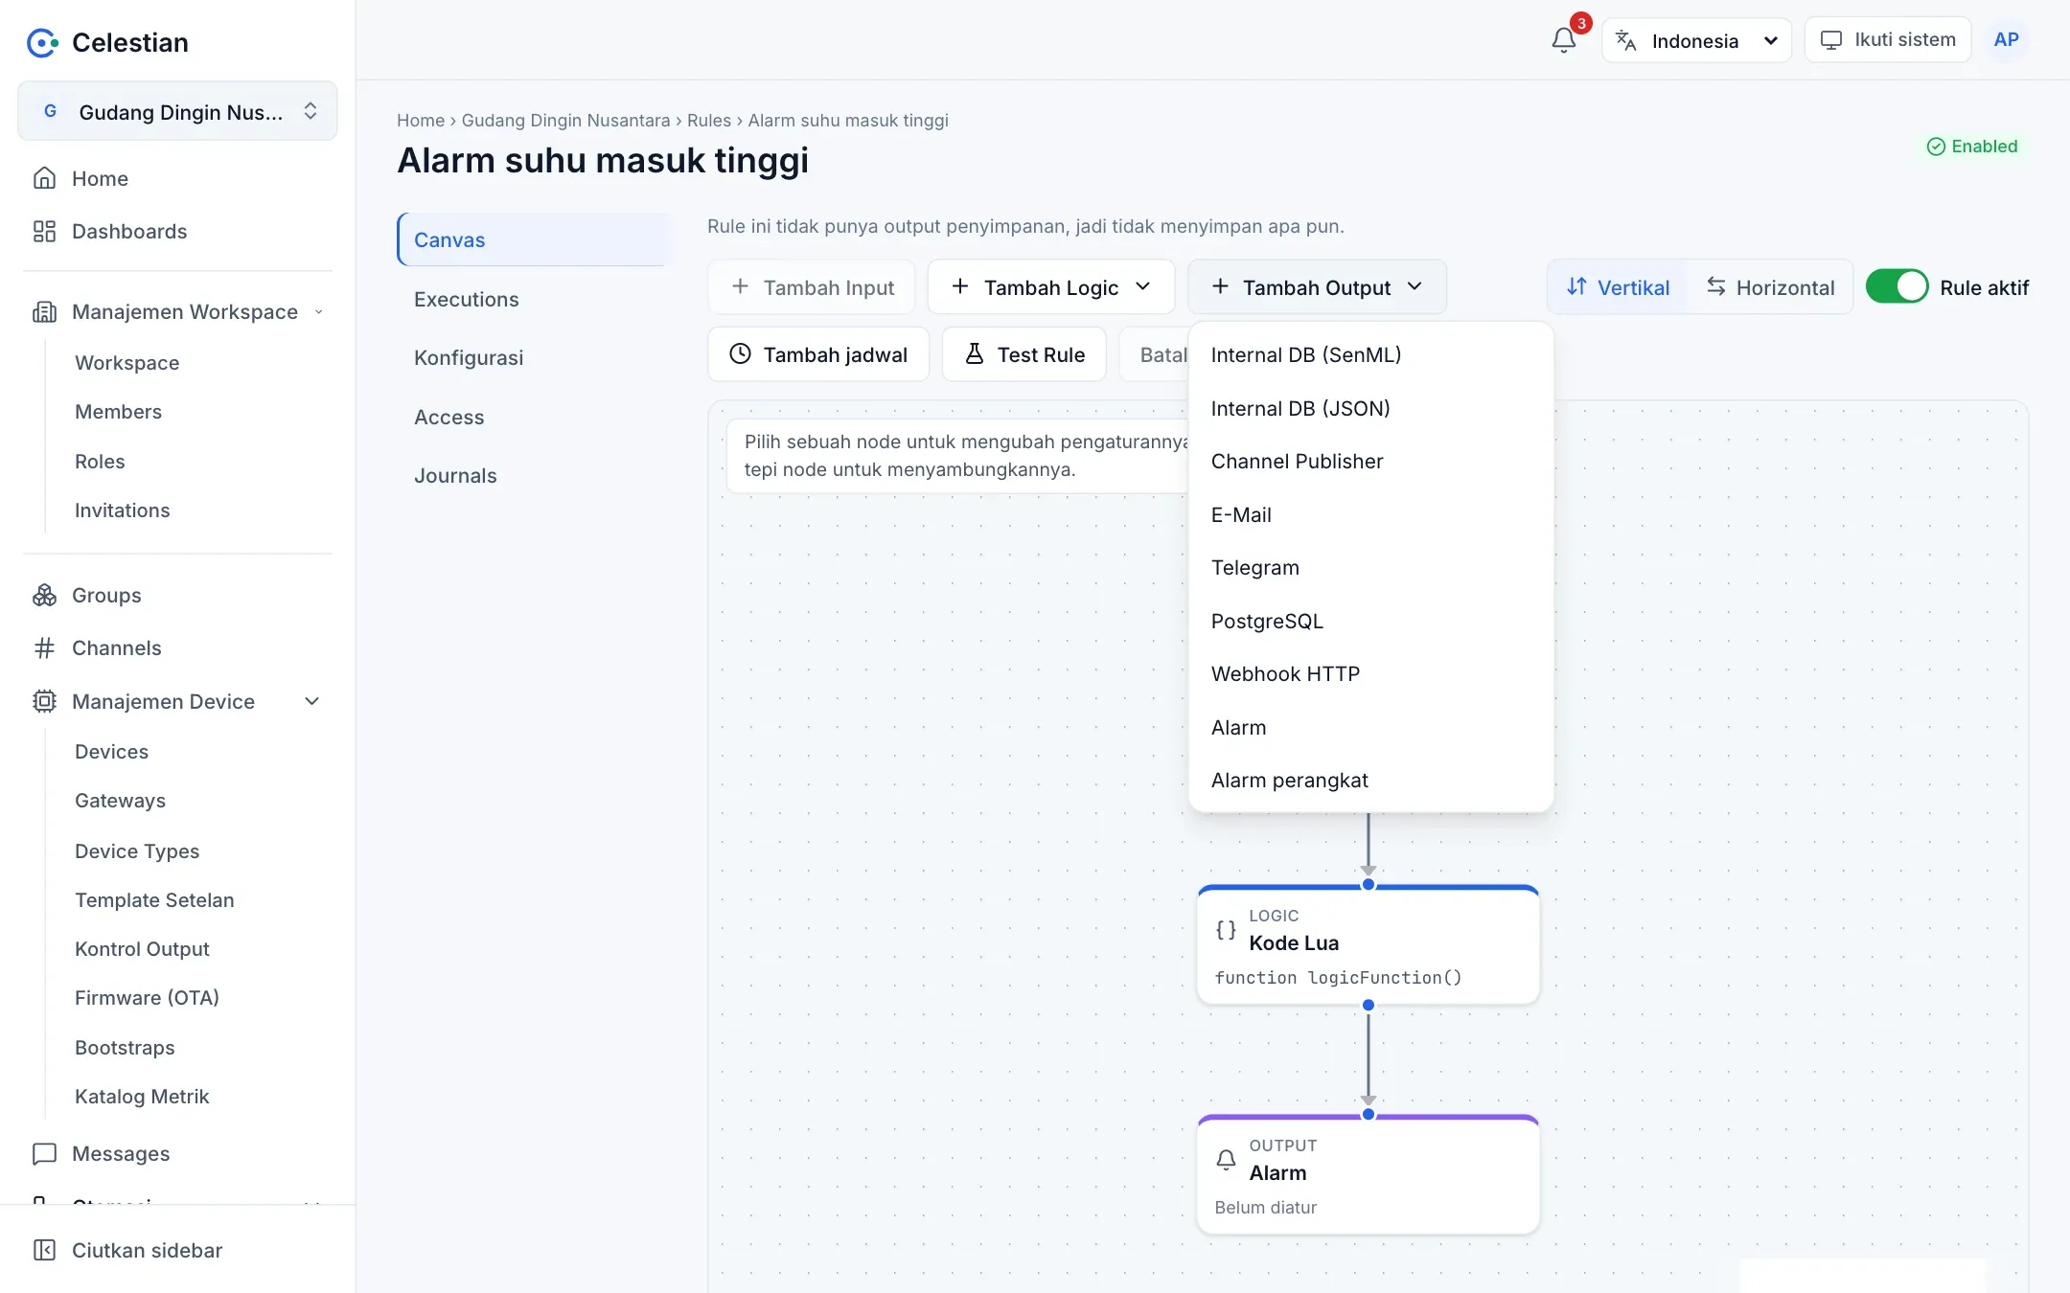Open the notifications bell
This screenshot has height=1293, width=2070.
[1563, 40]
